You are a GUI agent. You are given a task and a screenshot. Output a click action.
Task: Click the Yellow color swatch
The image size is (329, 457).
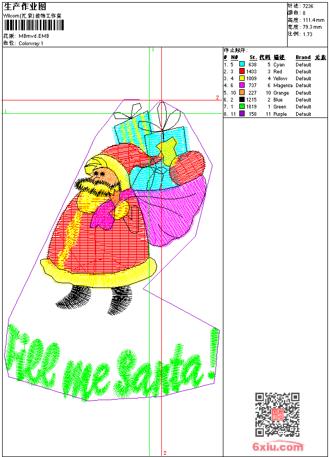click(241, 78)
